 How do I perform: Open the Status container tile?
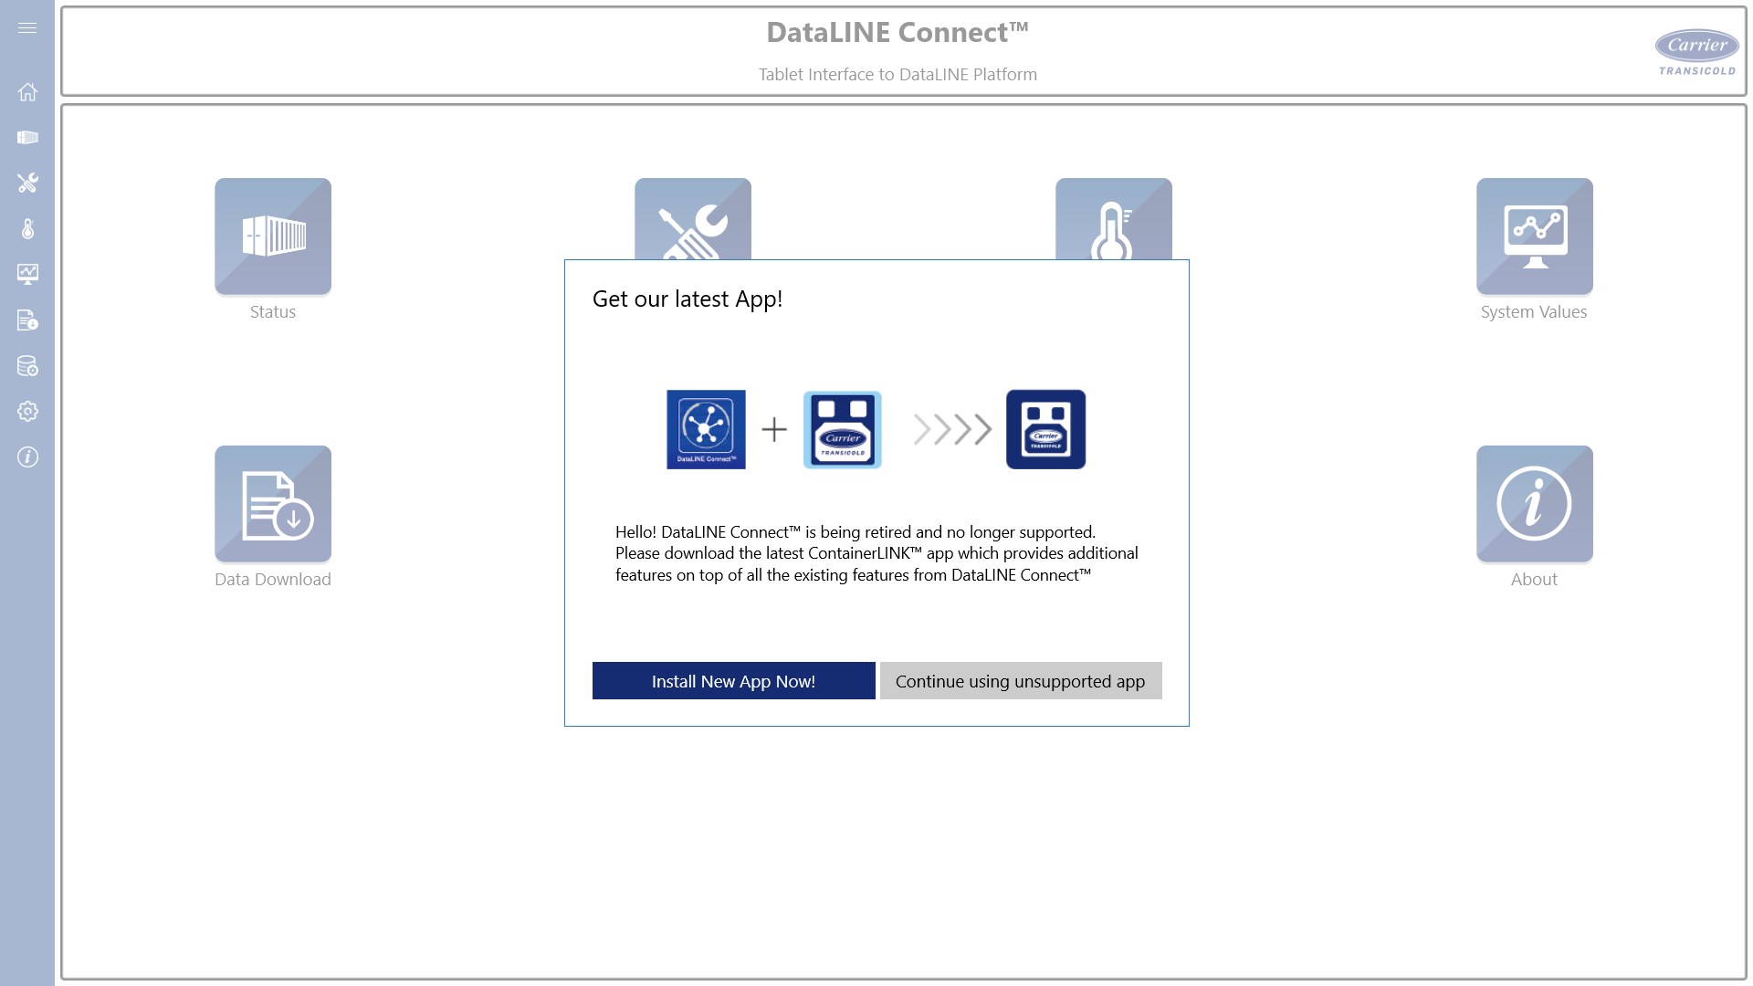pos(273,236)
